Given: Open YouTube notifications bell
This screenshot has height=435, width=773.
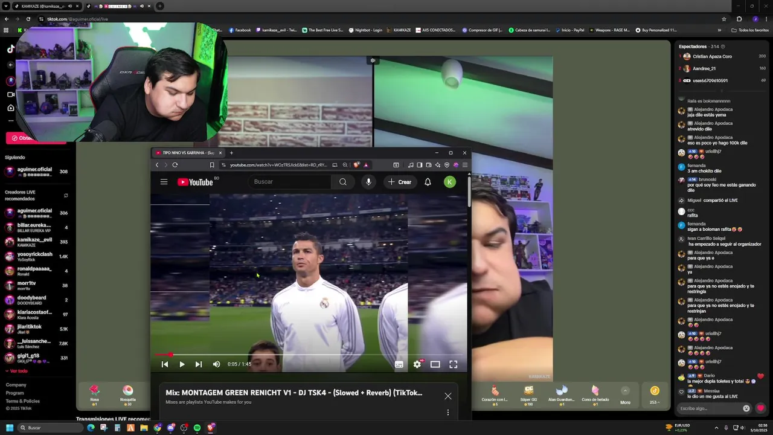Looking at the screenshot, I should coord(428,182).
